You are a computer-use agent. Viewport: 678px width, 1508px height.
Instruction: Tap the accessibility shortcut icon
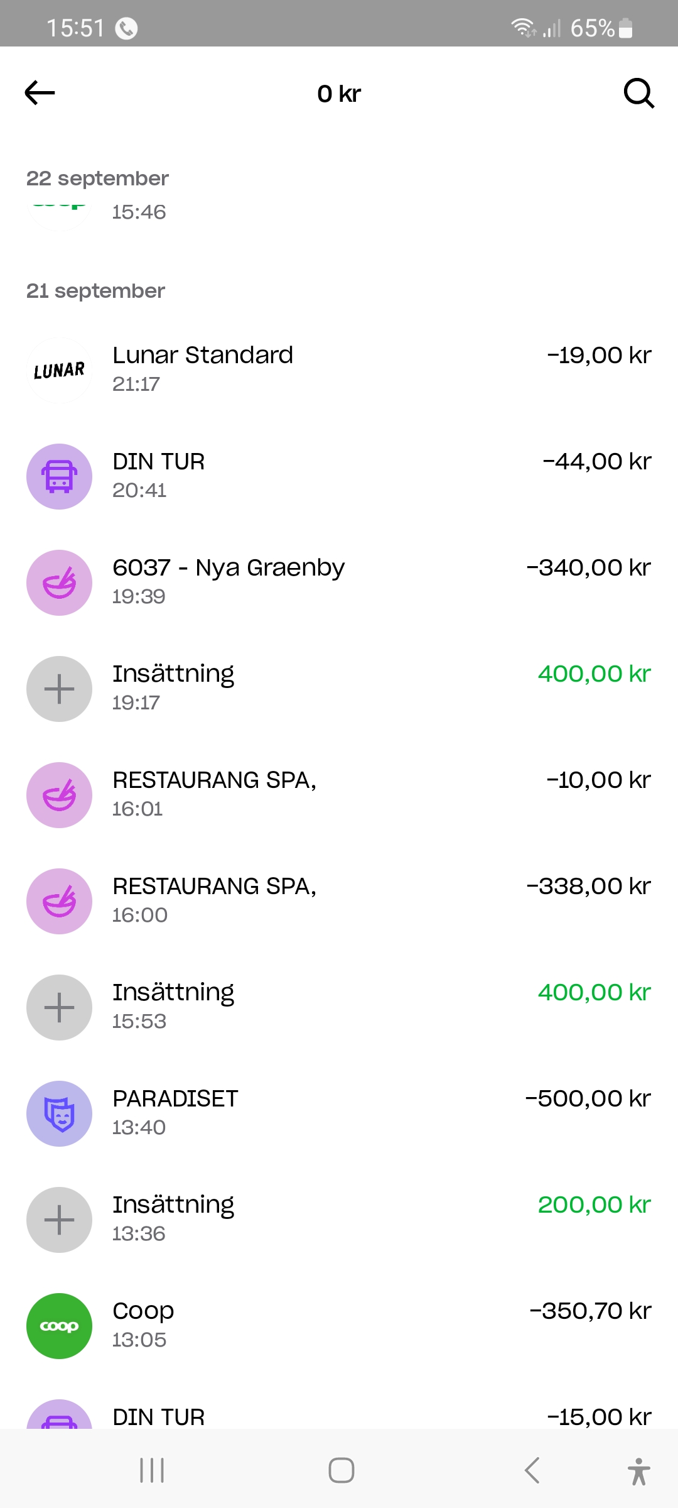[x=638, y=1471]
